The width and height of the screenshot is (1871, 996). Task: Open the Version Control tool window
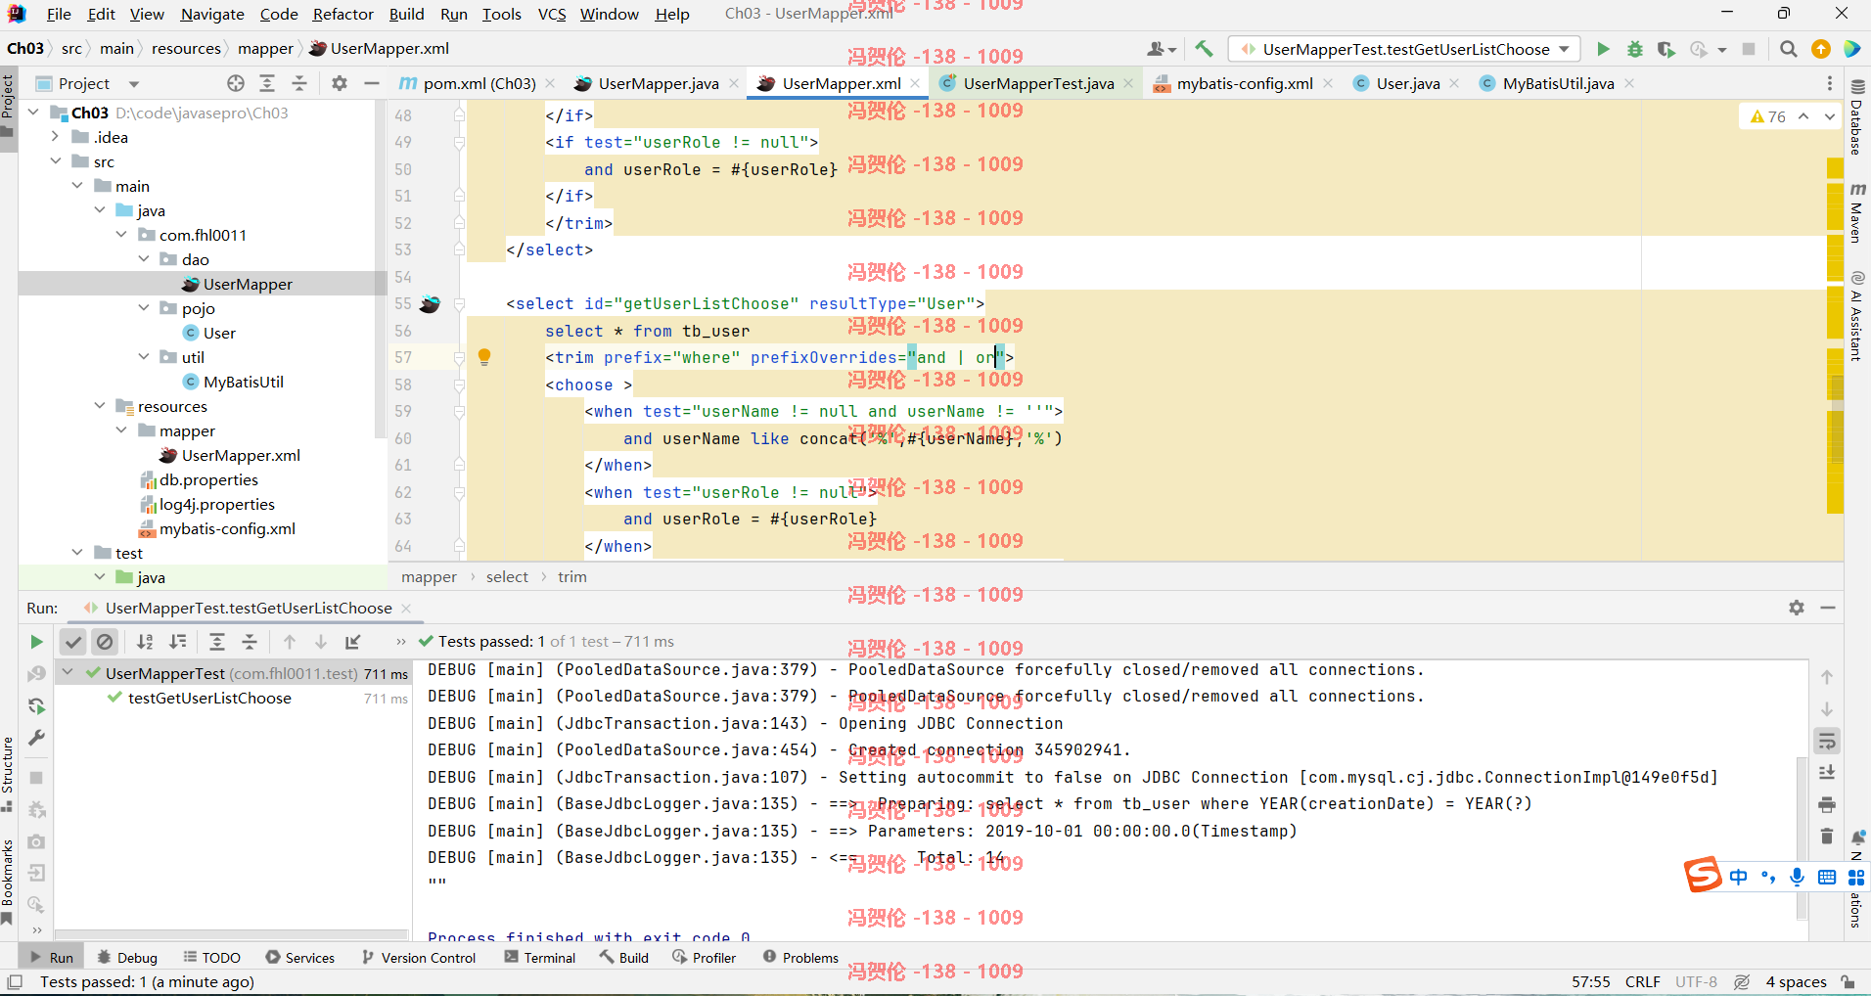(x=419, y=958)
